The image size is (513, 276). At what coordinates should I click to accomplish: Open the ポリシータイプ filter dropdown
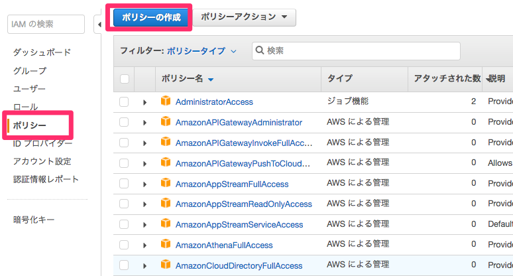pos(201,51)
